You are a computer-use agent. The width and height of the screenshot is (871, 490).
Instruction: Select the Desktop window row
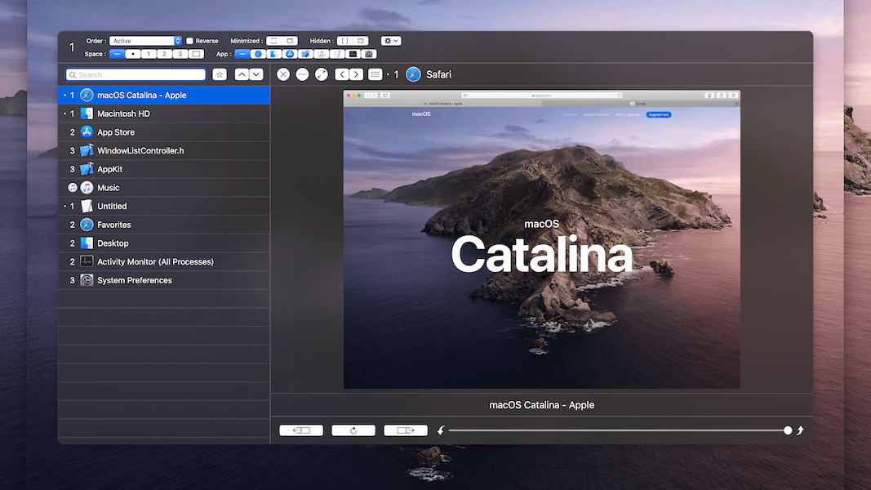tap(164, 243)
